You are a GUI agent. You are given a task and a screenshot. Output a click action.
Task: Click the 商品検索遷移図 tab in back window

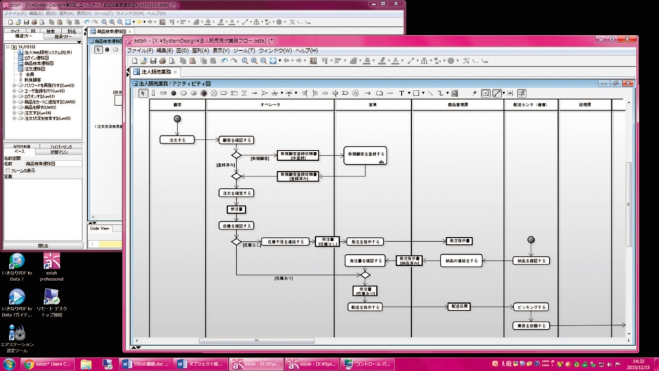pyautogui.click(x=111, y=32)
